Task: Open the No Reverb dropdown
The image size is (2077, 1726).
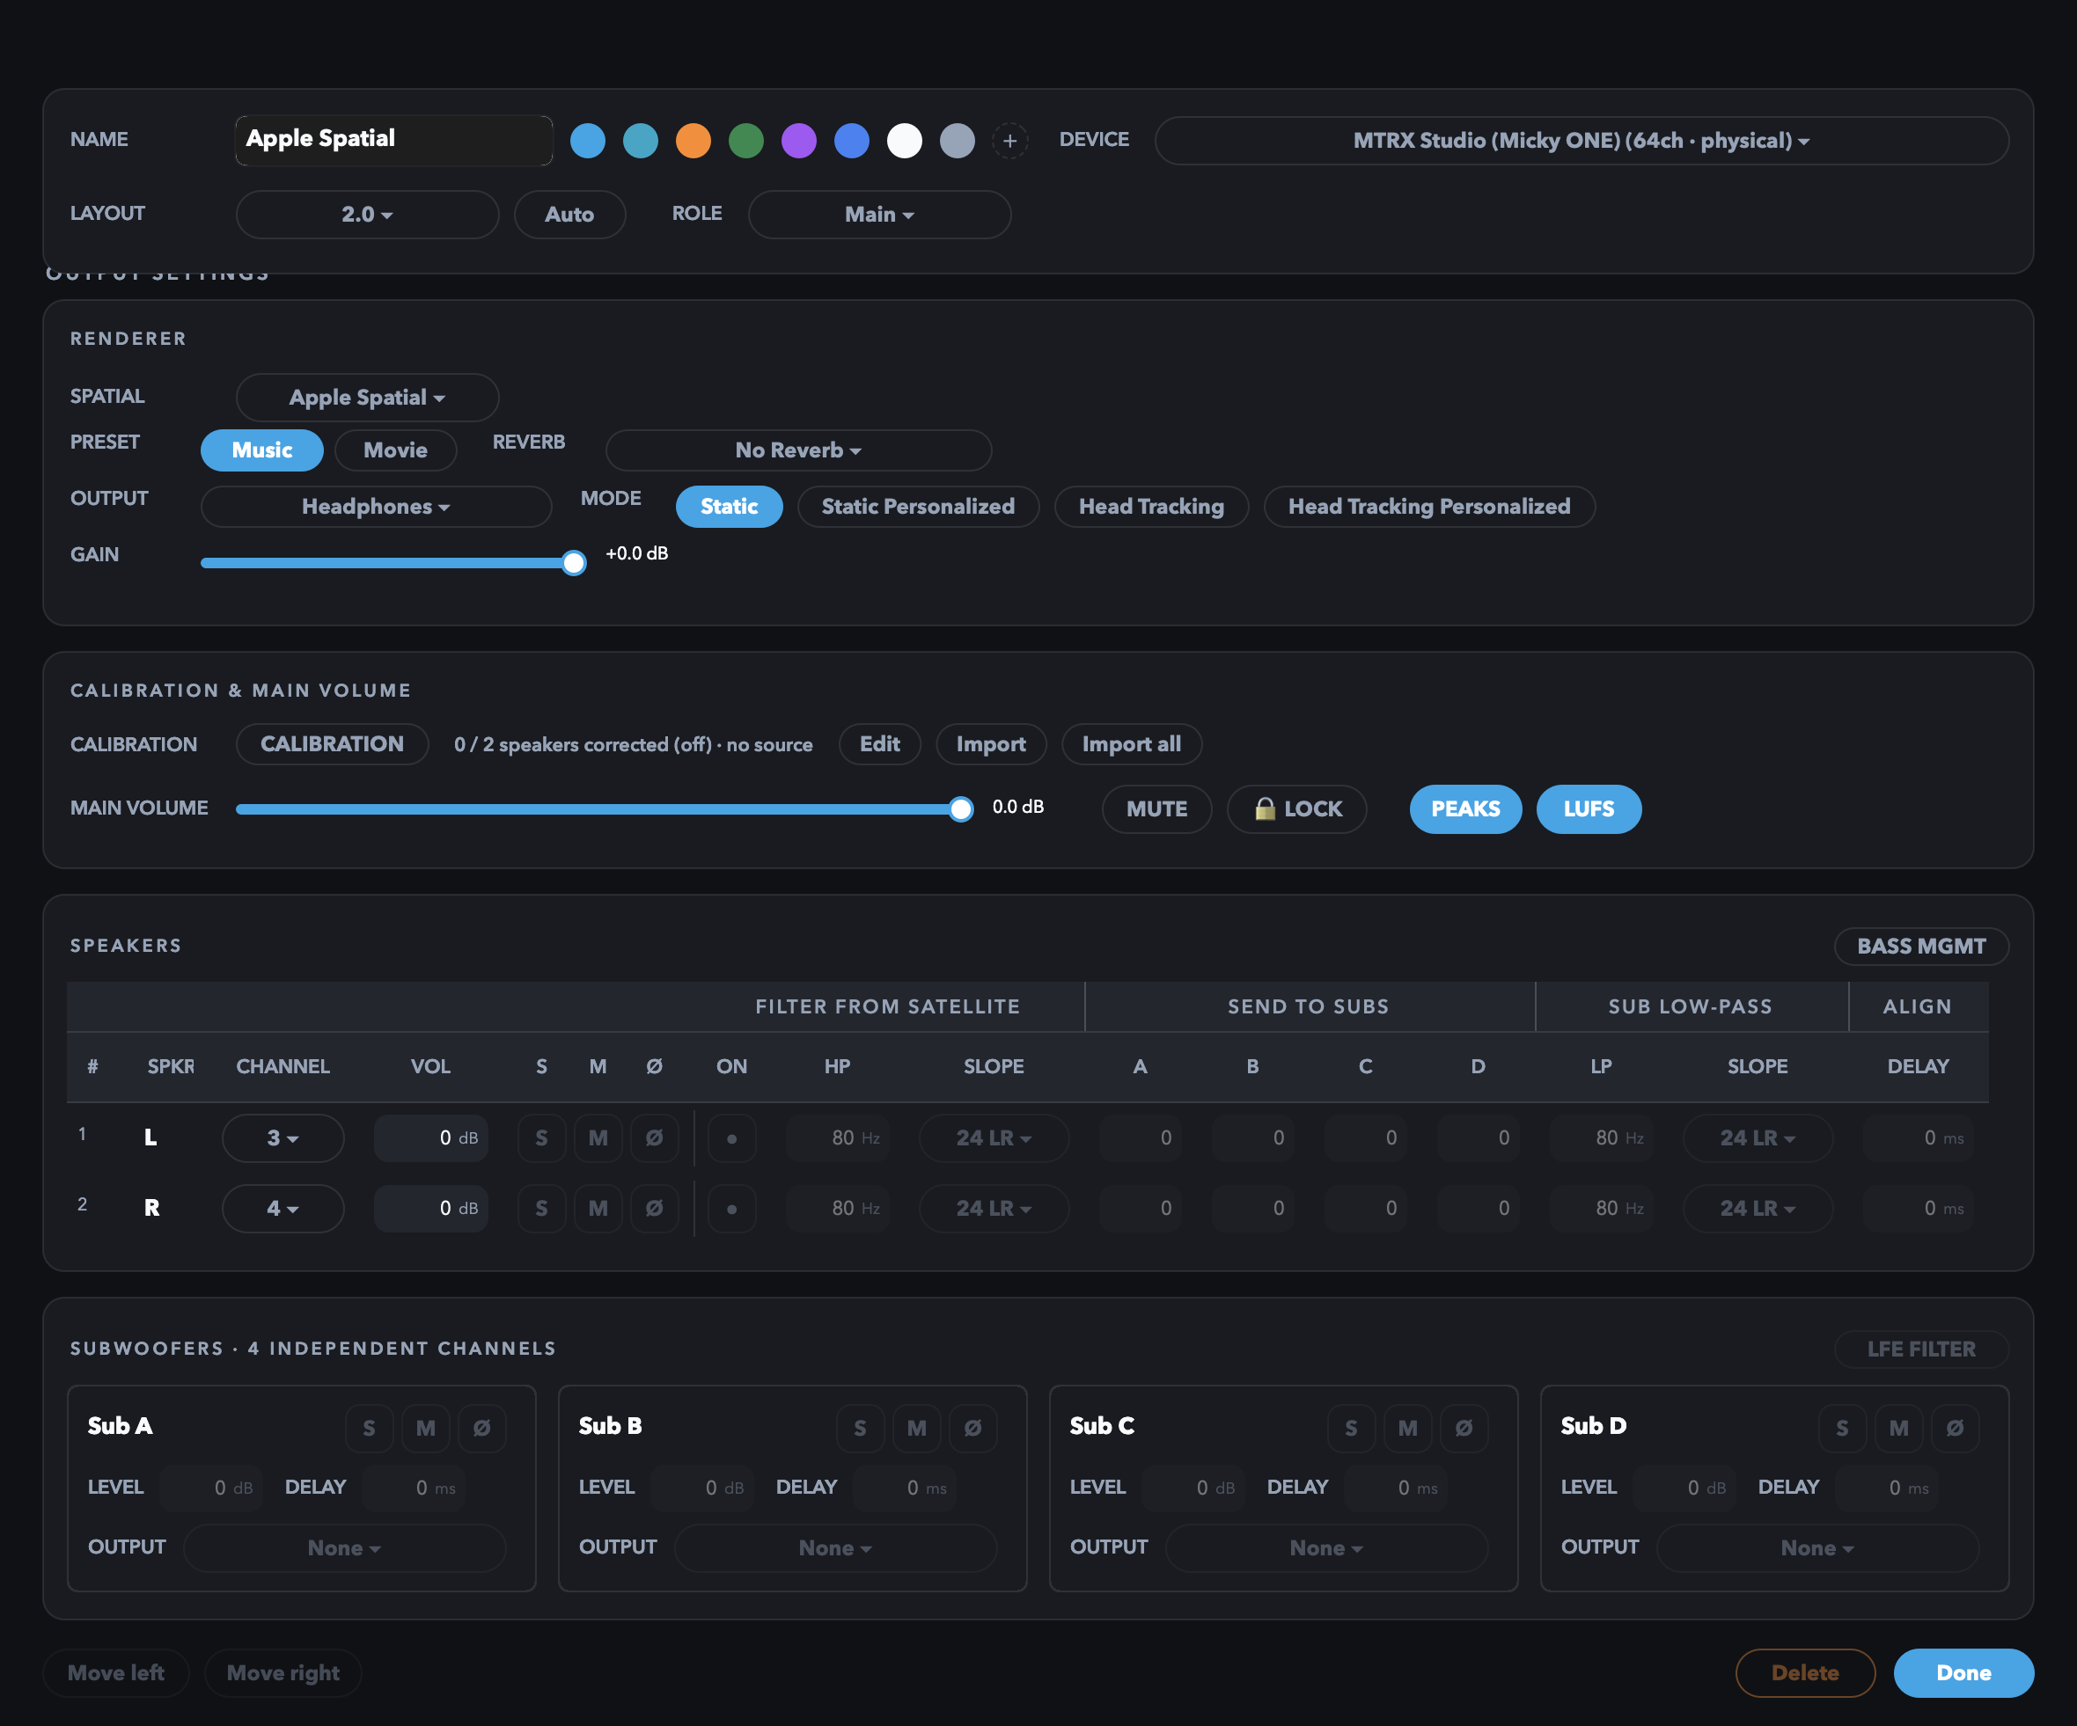Action: [798, 450]
